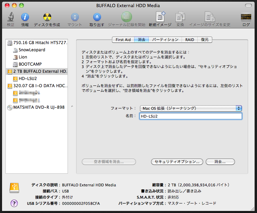The height and width of the screenshot is (213, 257).
Task: Click the partition map value マスター・ブート・レコード
Action: pos(192,203)
